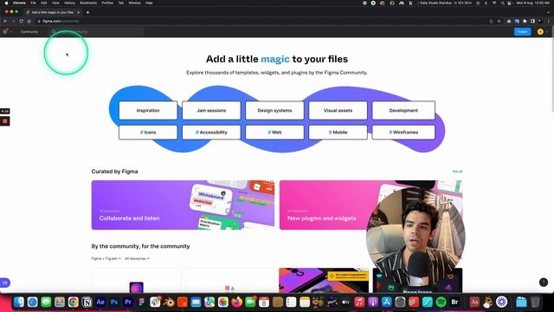Open the Design systems category
This screenshot has height=312, width=554.
(274, 110)
